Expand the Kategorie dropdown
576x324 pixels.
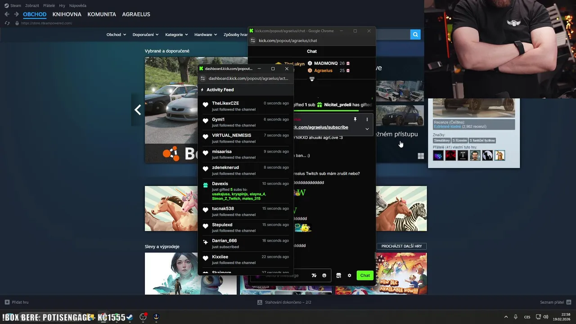(176, 35)
